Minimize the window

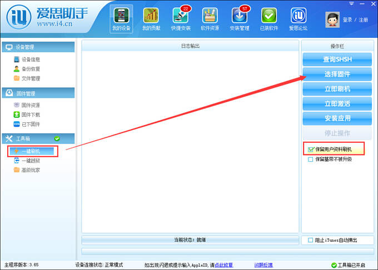[362, 4]
